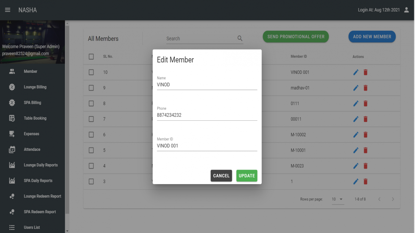Check the row SL No. 8 checkbox
Screen dimensions: 415x233
click(x=91, y=103)
